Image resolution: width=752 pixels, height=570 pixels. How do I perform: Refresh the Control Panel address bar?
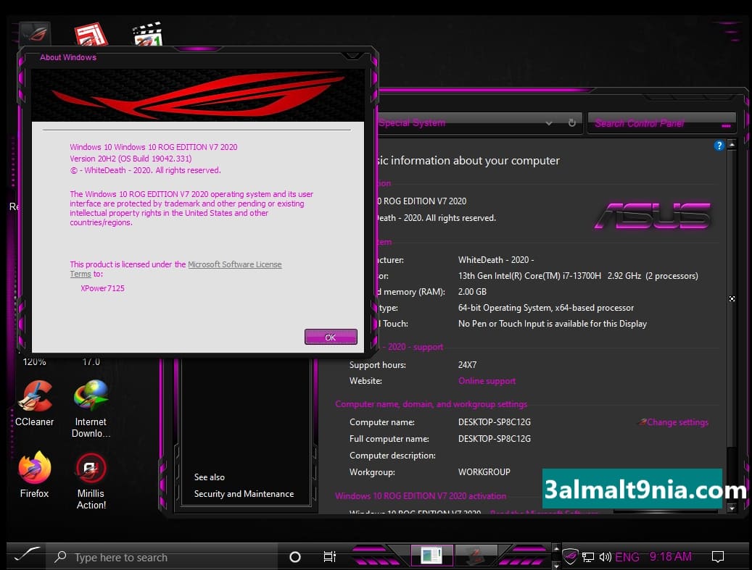point(571,122)
